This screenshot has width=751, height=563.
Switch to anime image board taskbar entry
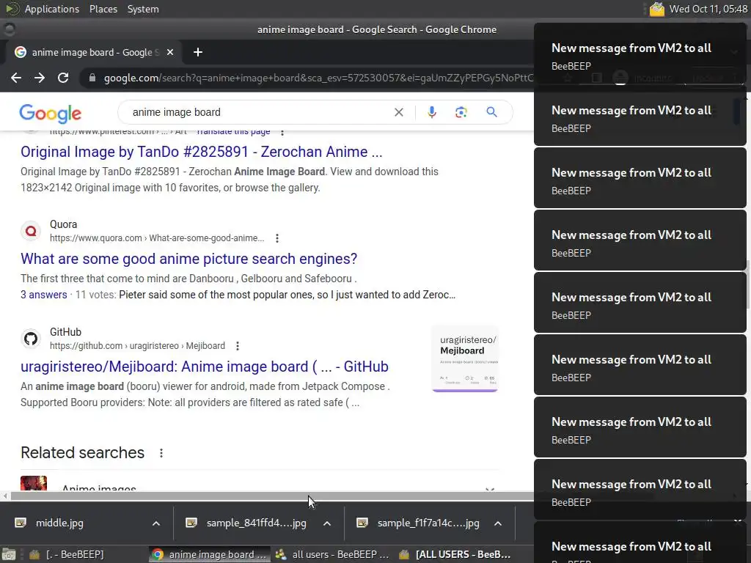point(209,554)
